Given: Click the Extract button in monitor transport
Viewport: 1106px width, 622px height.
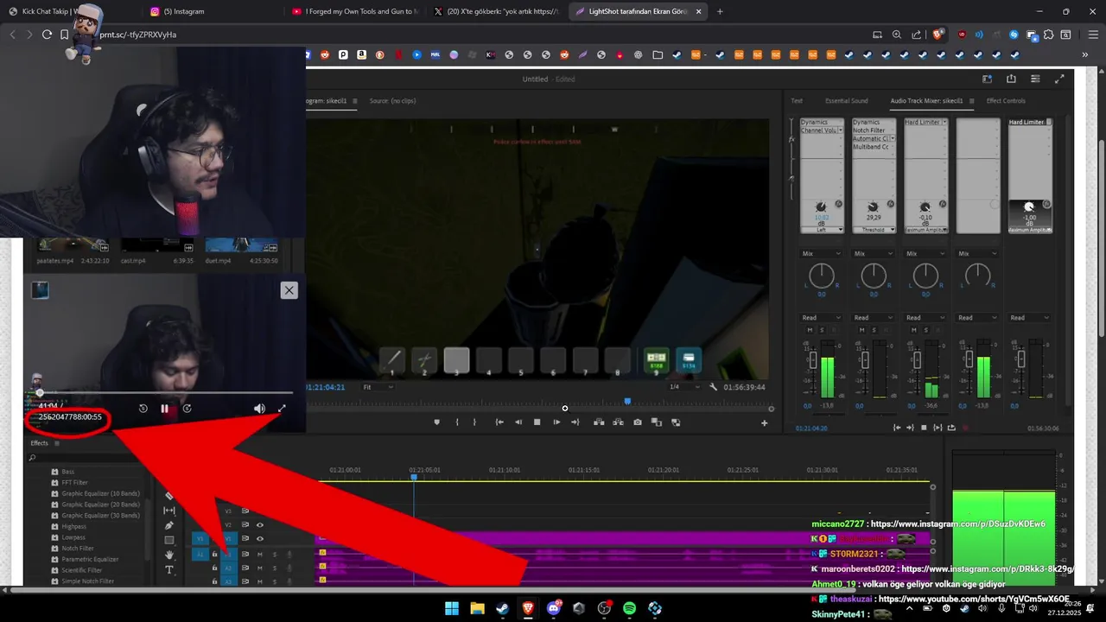Looking at the screenshot, I should [618, 422].
